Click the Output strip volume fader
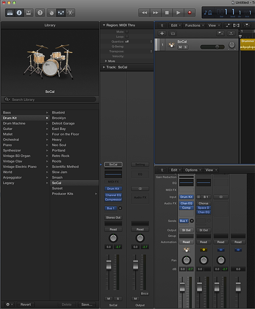 click(x=135, y=265)
